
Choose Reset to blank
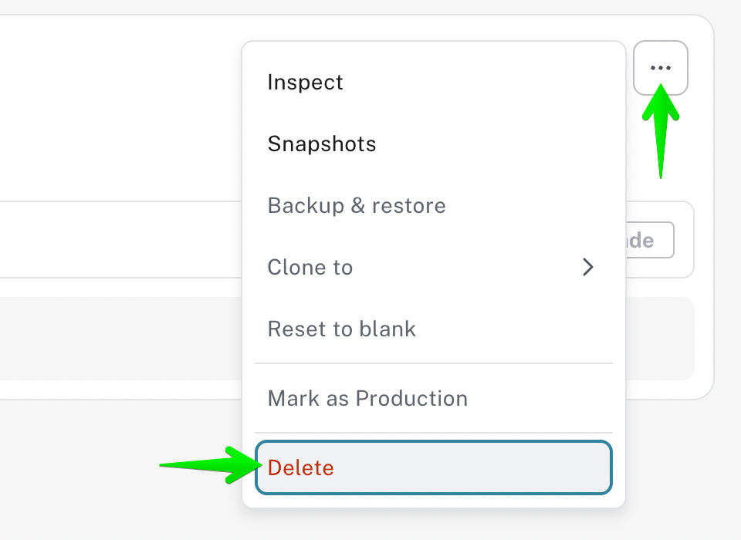click(x=342, y=329)
